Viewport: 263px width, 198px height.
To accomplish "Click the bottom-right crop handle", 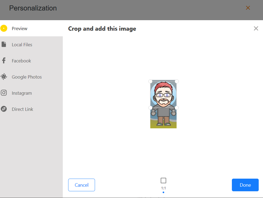I will [x=177, y=108].
